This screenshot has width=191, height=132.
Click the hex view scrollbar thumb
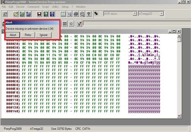(x=179, y=40)
